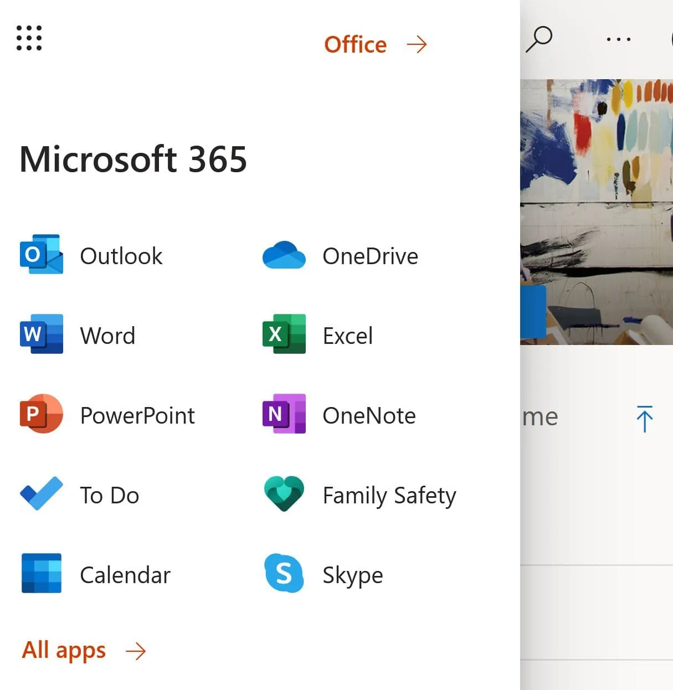Open the Office link

[356, 45]
